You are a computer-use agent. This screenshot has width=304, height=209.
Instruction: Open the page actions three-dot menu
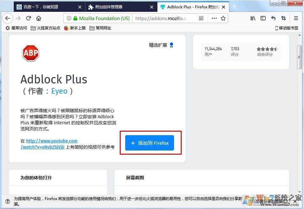pyautogui.click(x=214, y=18)
